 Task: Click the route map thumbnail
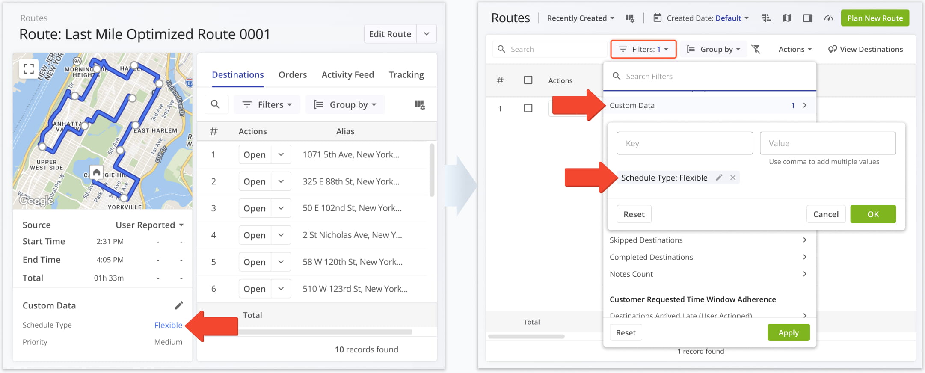tap(103, 131)
